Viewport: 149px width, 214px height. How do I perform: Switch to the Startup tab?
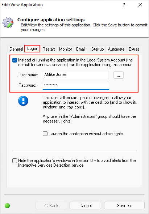(x=98, y=49)
